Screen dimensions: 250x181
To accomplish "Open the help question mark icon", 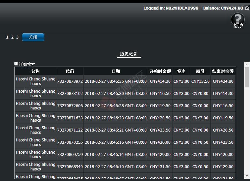I will (x=237, y=19).
